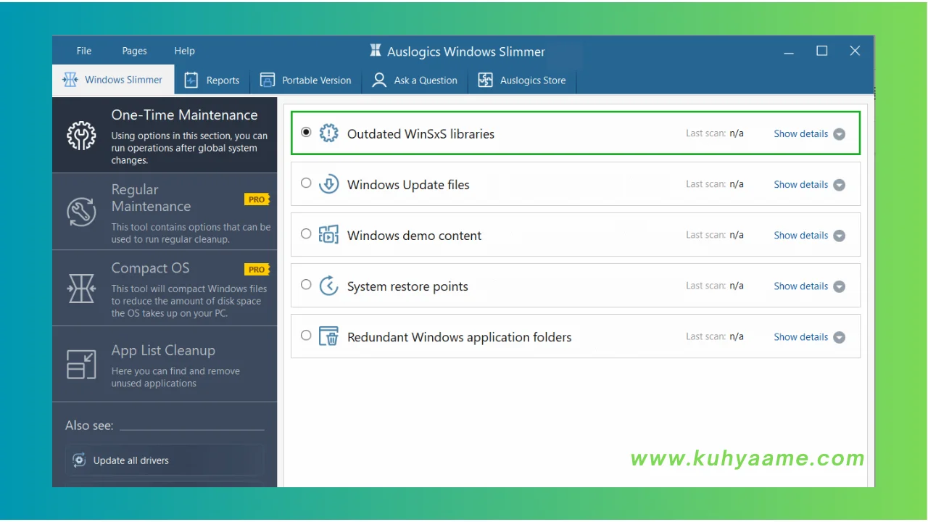Click Show details link for System restore points
The width and height of the screenshot is (928, 522).
[800, 286]
